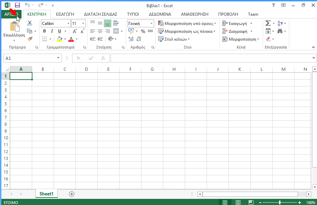Toggle italic formatting
The height and width of the screenshot is (205, 317).
point(52,31)
